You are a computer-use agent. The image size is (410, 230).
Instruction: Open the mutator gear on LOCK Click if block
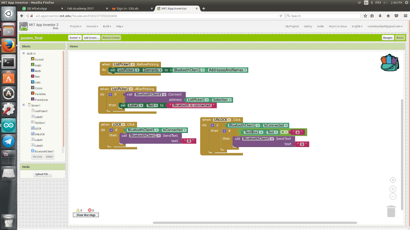[111, 130]
